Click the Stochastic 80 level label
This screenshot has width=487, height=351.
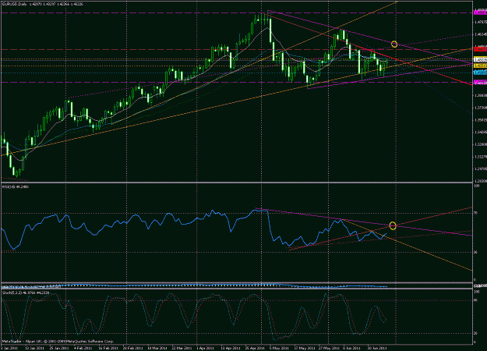(476, 300)
